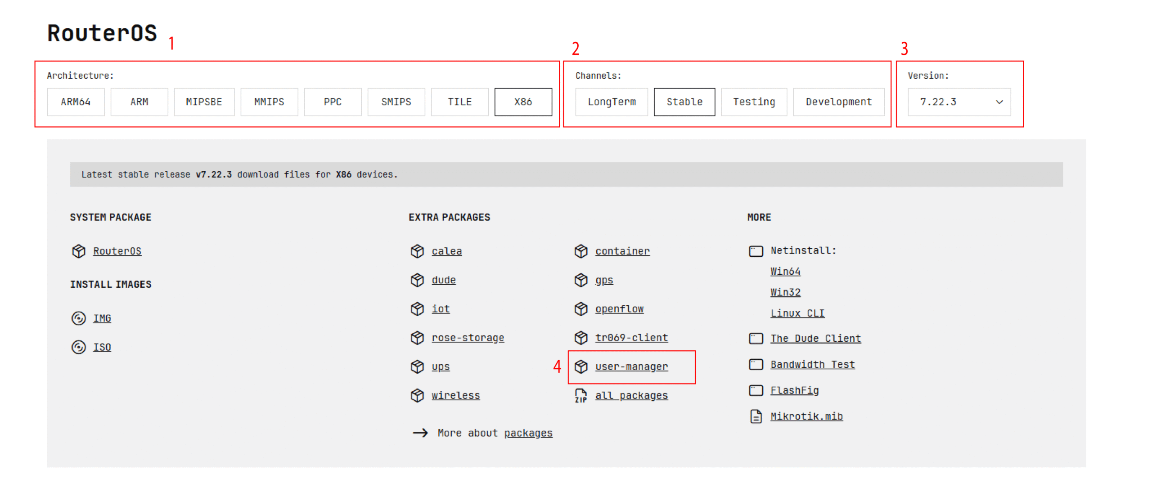This screenshot has height=487, width=1152.
Task: Click the dude package icon
Action: pos(417,280)
